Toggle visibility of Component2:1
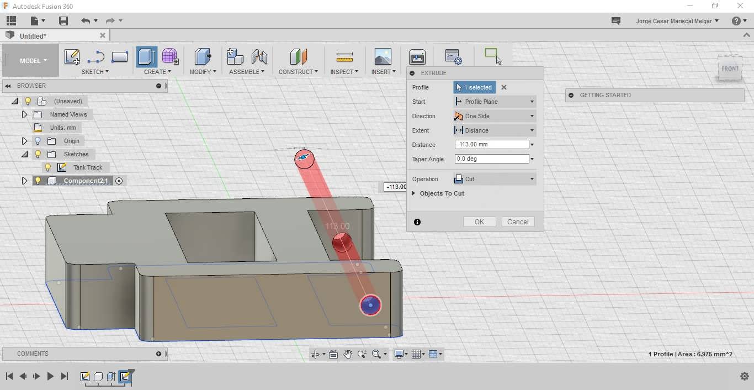Image resolution: width=754 pixels, height=390 pixels. (38, 181)
